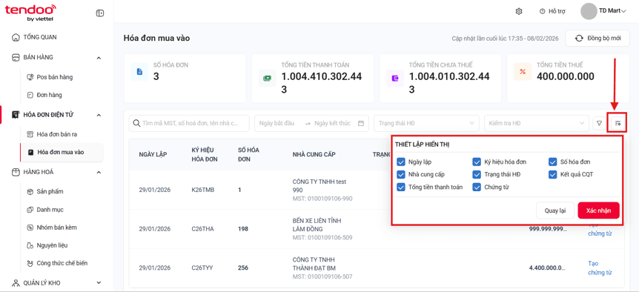Click the Quản lý kho icon
The image size is (639, 292).
[x=16, y=282]
